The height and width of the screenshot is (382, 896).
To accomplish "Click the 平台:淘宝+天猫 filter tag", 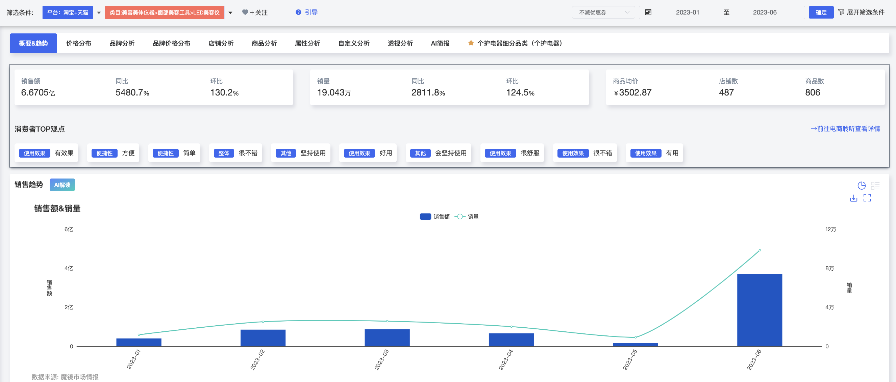I will pos(68,12).
